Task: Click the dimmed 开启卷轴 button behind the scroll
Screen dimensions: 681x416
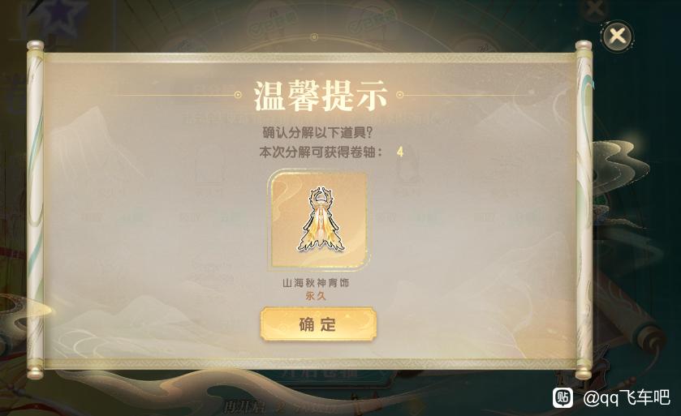Action: coord(320,374)
